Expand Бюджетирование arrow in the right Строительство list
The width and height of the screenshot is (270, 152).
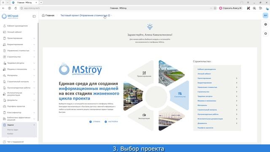237,83
